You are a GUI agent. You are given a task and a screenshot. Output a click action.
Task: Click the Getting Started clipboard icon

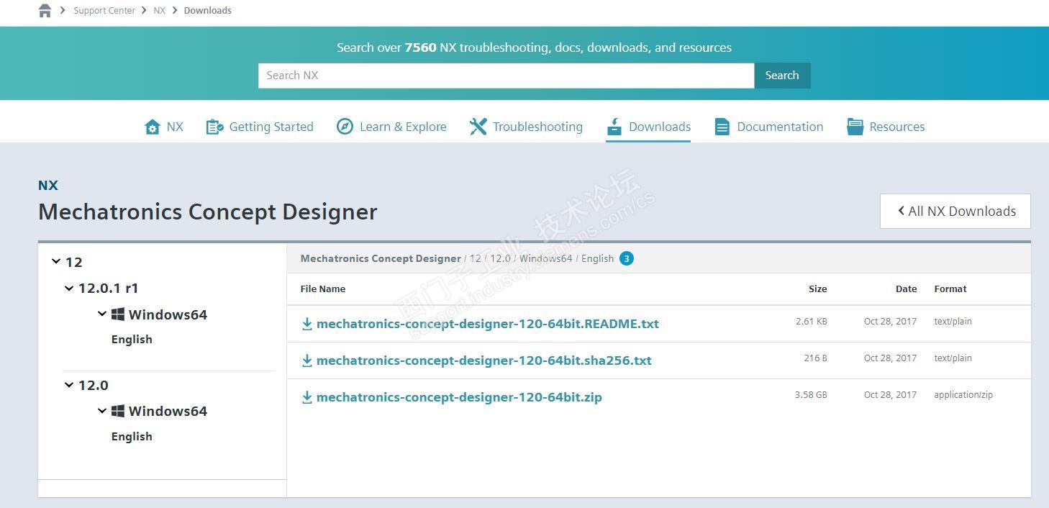pyautogui.click(x=214, y=127)
